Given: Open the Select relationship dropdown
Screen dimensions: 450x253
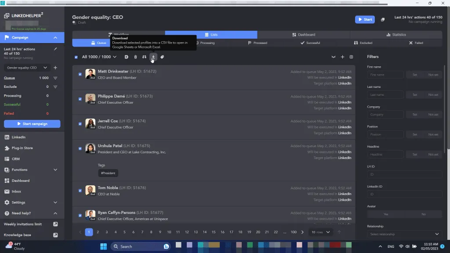Looking at the screenshot, I should [x=404, y=234].
